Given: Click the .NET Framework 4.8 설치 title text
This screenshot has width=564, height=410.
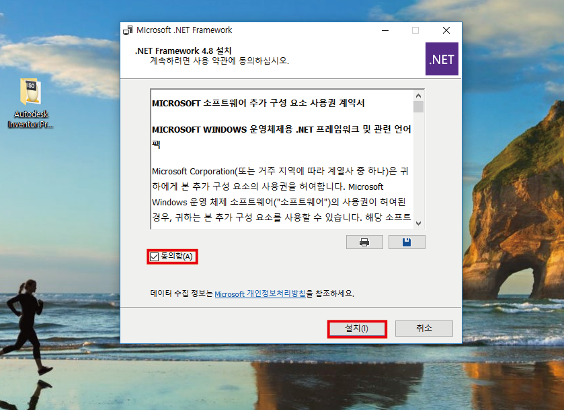Looking at the screenshot, I should [184, 50].
